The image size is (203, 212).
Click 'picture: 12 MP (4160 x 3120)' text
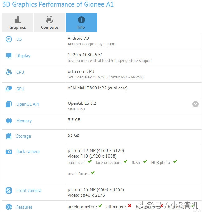tap(96, 150)
